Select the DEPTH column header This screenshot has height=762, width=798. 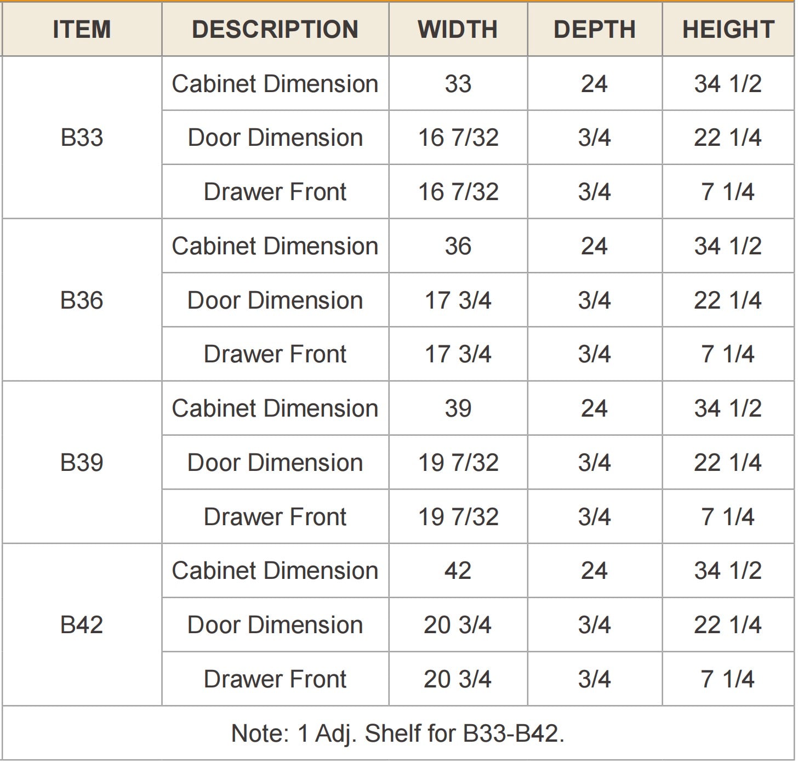[x=595, y=30]
